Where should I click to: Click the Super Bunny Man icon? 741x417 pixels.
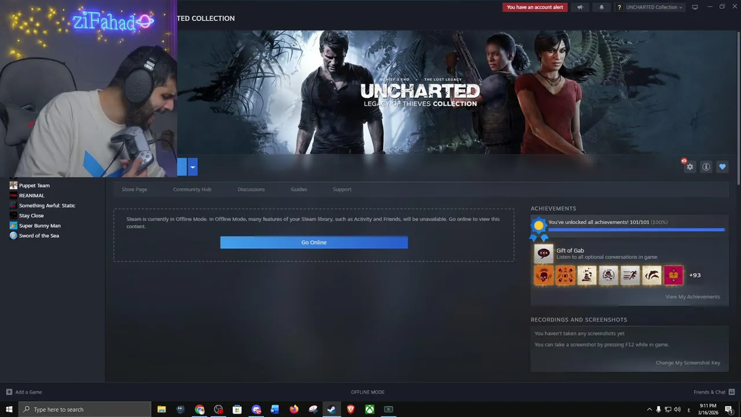[x=13, y=226]
